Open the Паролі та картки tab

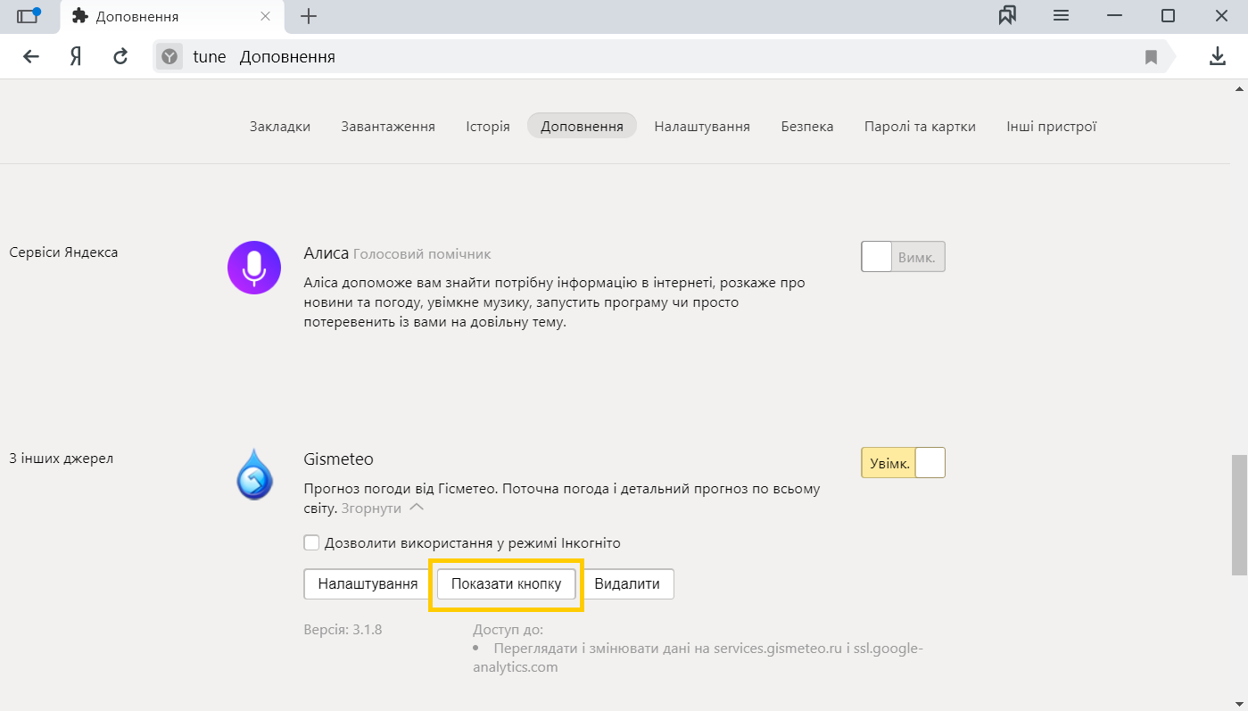[920, 127]
